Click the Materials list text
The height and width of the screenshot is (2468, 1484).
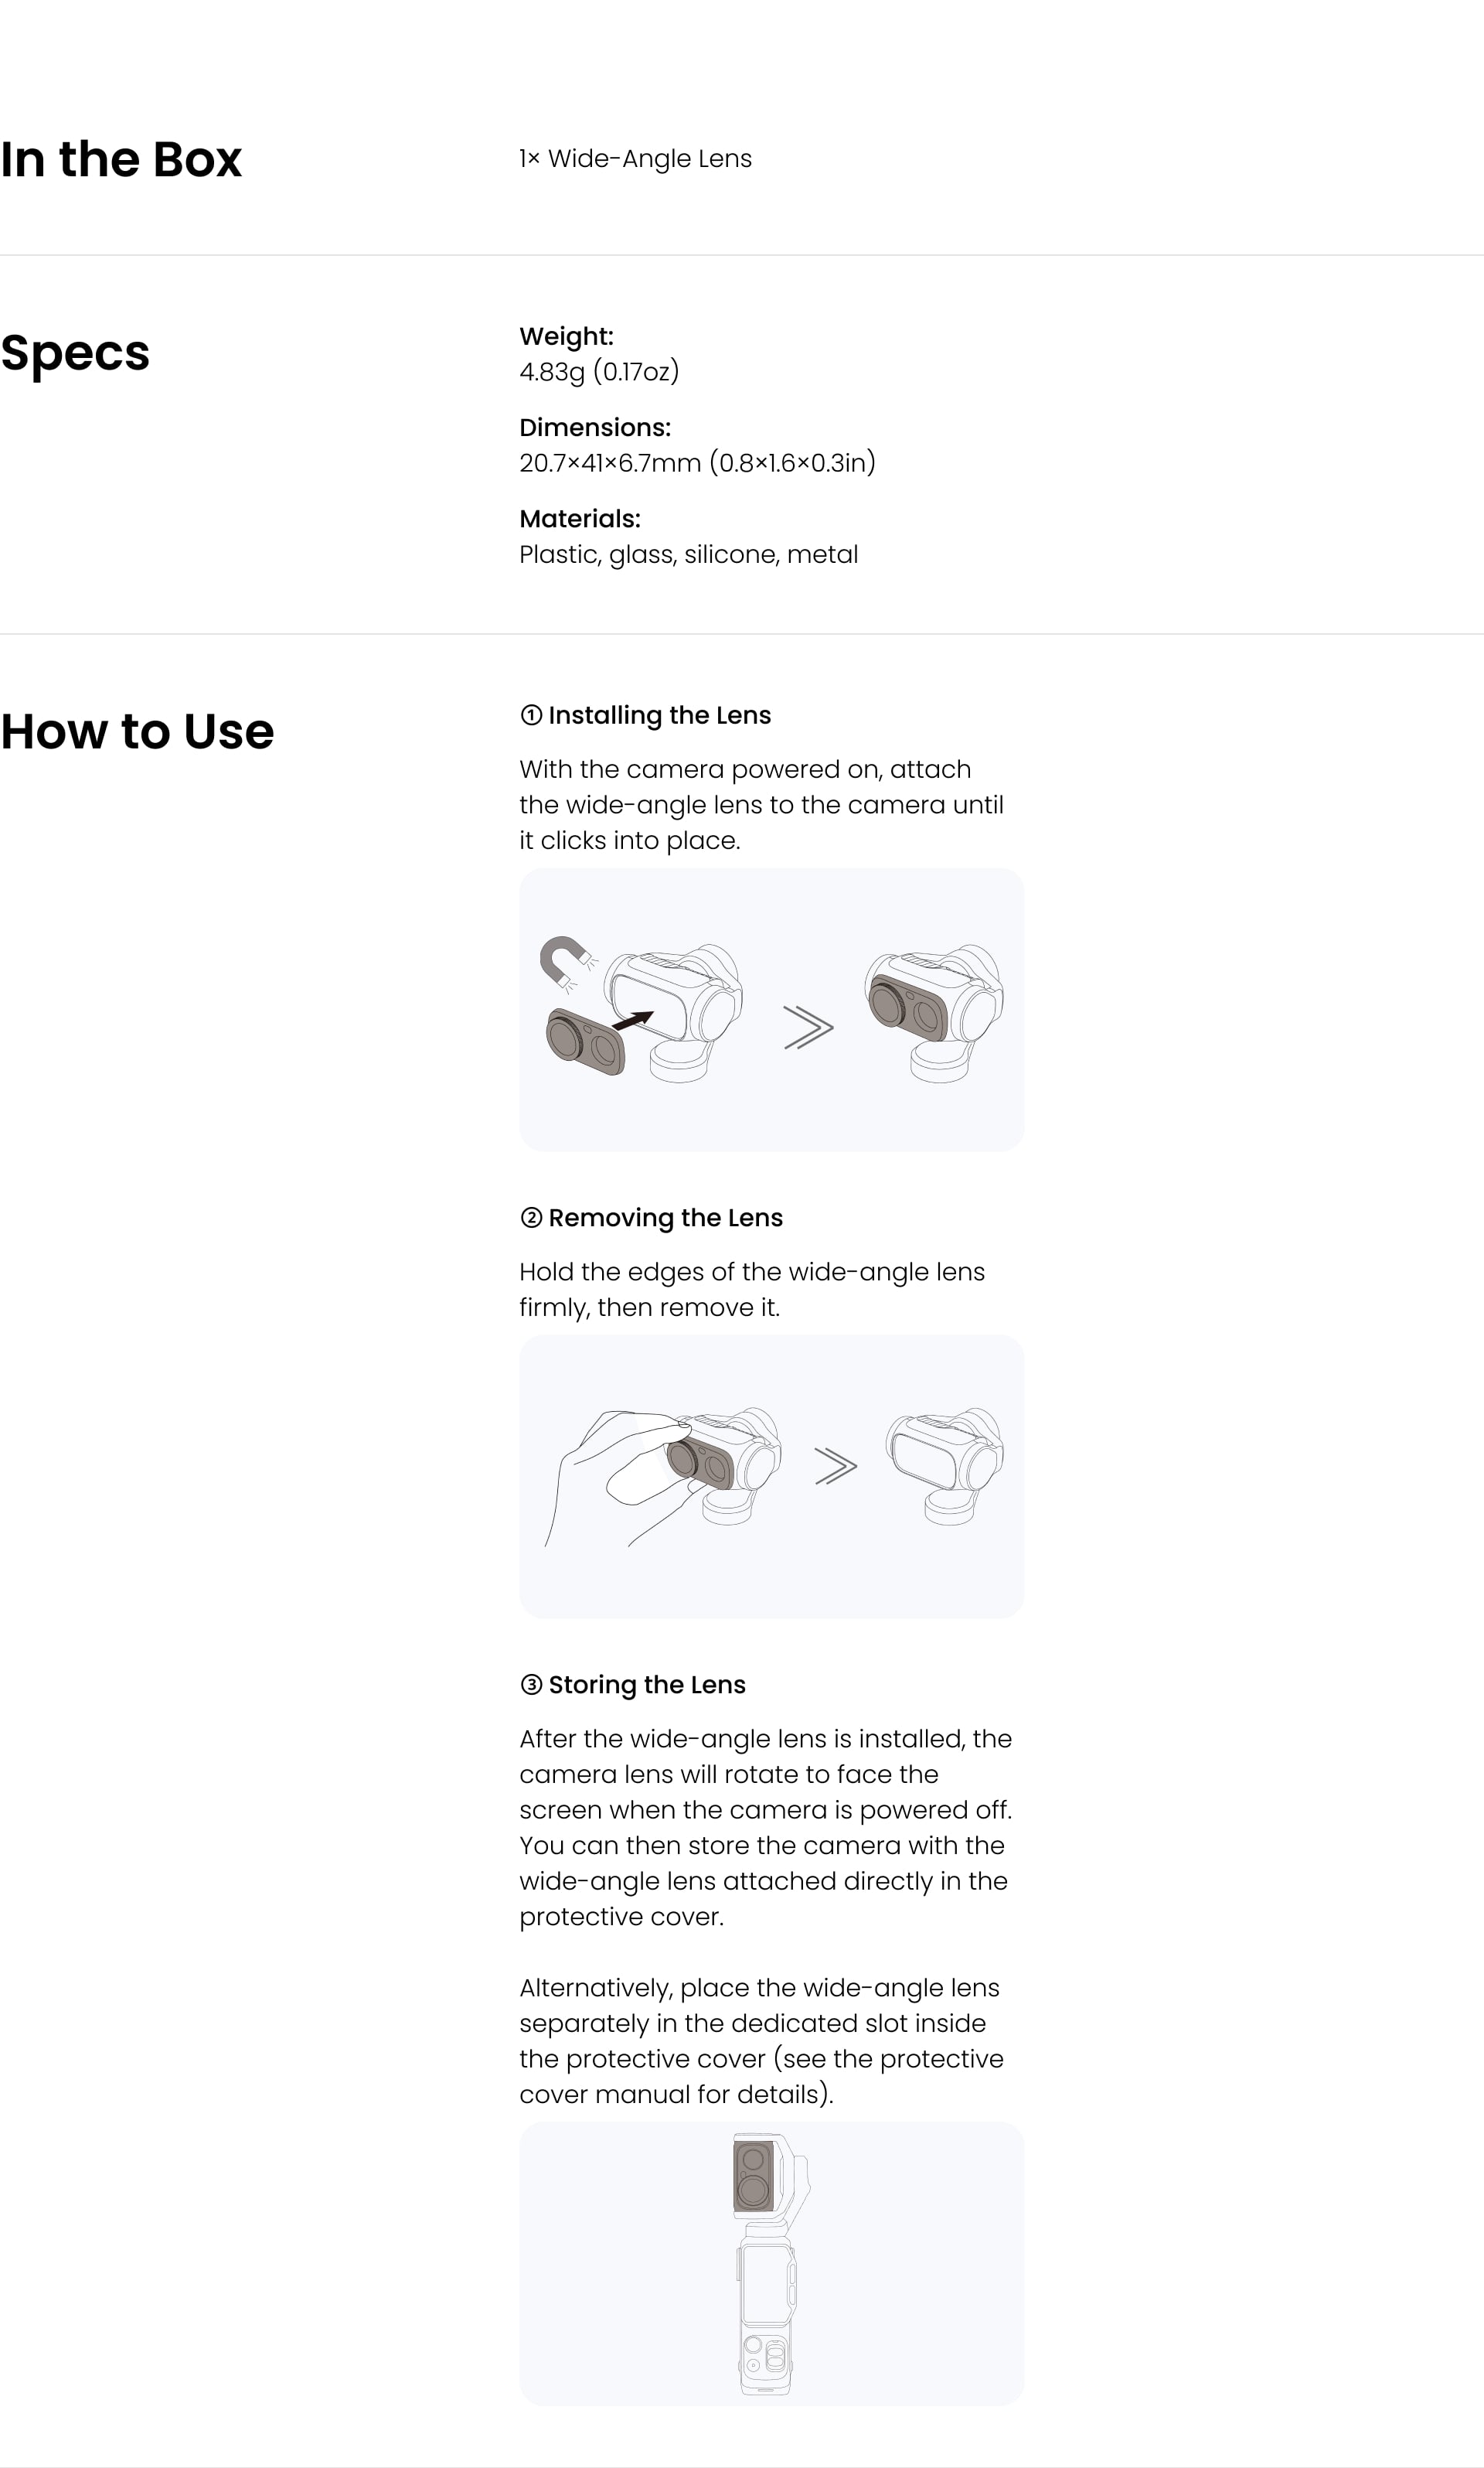pyautogui.click(x=688, y=554)
